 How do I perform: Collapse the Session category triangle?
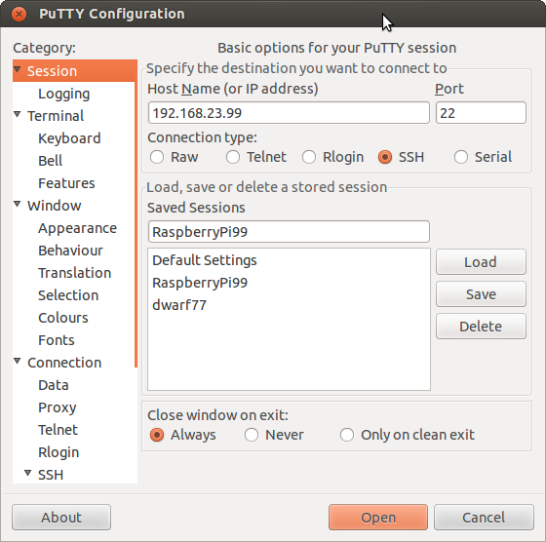click(18, 69)
